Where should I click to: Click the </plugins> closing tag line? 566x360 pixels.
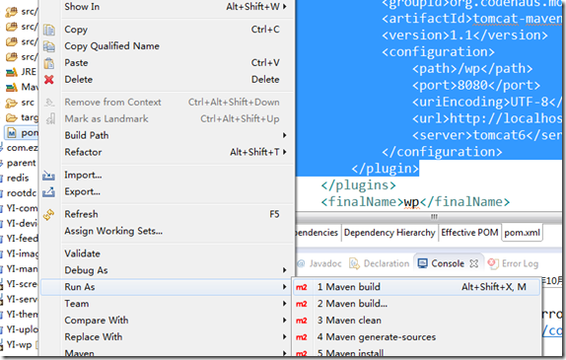(x=359, y=185)
